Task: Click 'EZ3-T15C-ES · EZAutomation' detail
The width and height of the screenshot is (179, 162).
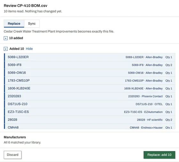Action: [x=143, y=112]
